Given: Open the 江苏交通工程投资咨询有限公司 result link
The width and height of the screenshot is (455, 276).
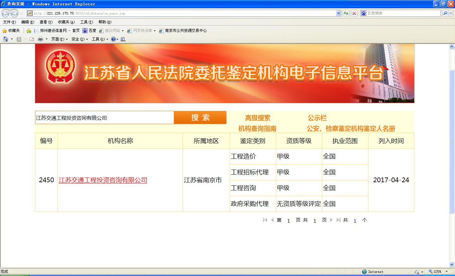Looking at the screenshot, I should [x=103, y=180].
